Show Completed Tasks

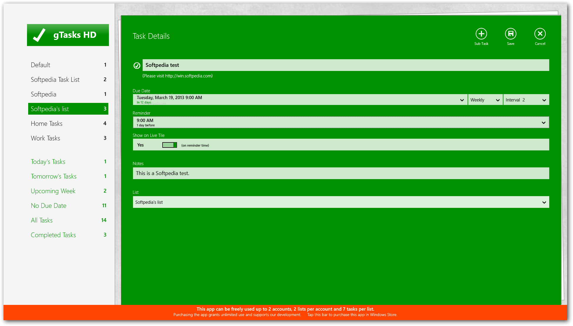[68, 235]
